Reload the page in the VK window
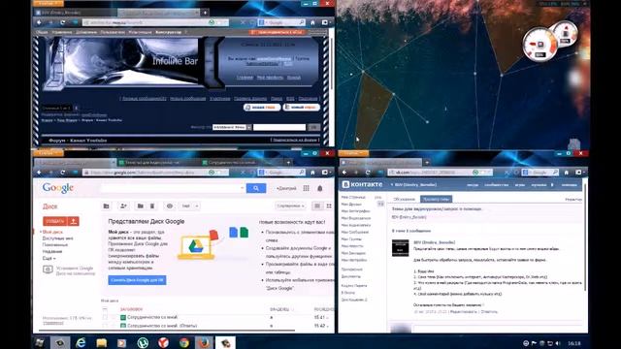This screenshot has width=621, height=349. [368, 173]
